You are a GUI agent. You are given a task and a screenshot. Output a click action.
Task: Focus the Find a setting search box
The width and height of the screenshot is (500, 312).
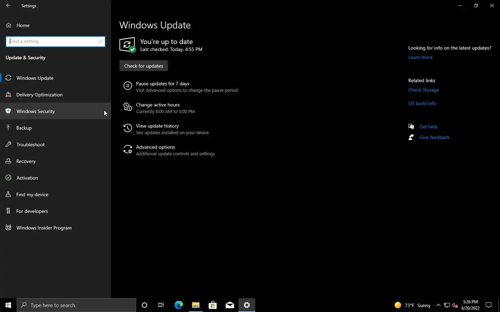pyautogui.click(x=56, y=41)
